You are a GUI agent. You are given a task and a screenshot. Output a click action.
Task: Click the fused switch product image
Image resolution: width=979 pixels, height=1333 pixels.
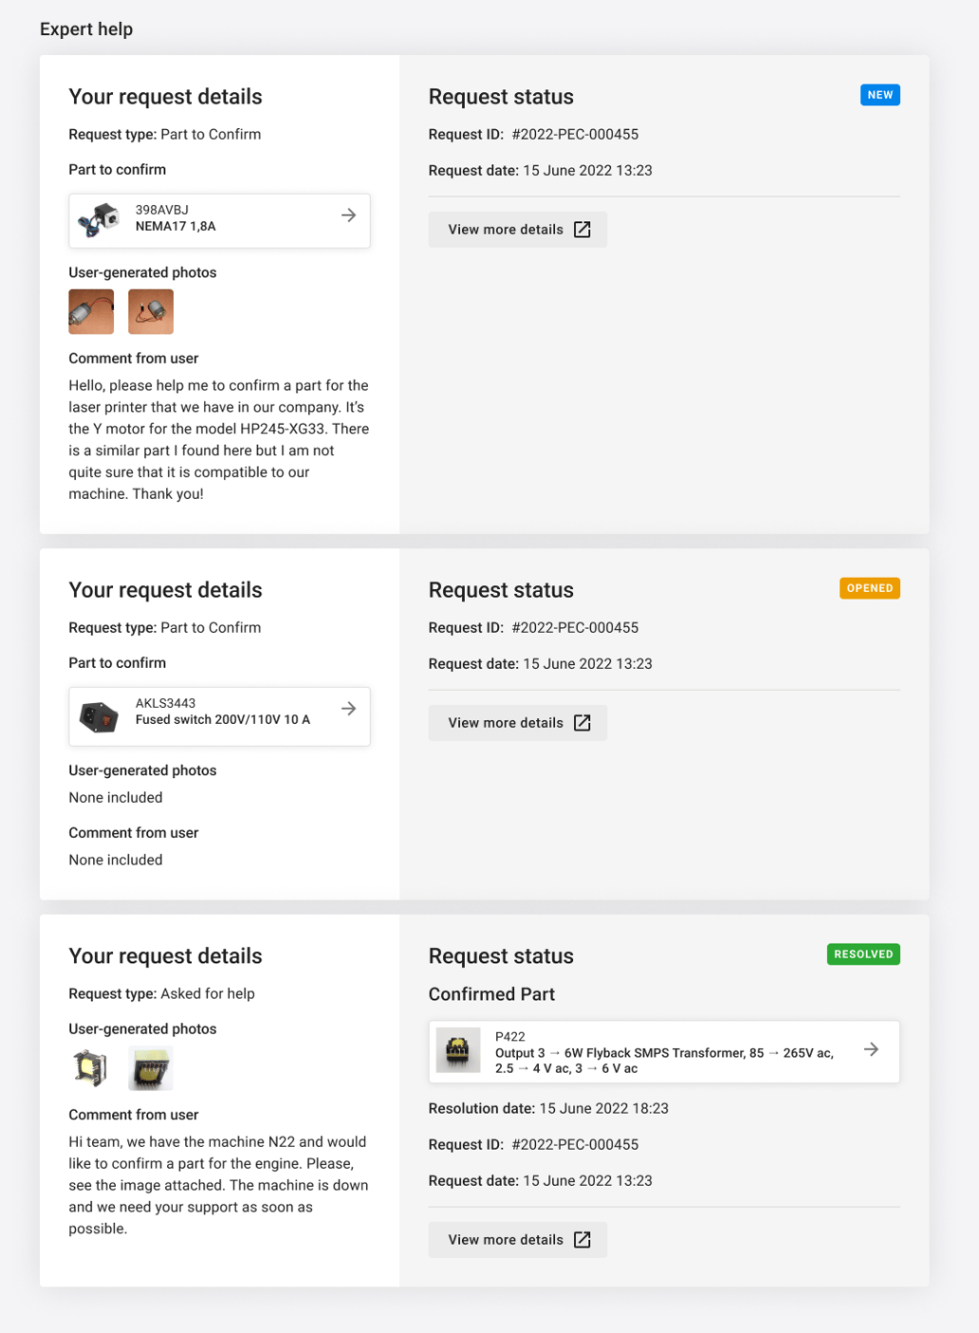[x=99, y=716]
